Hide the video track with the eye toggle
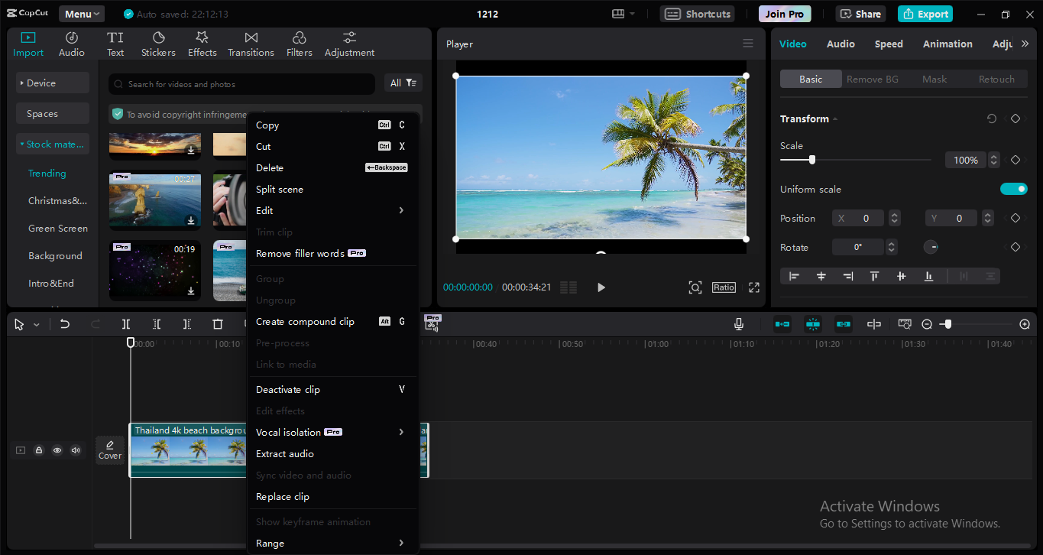Image resolution: width=1043 pixels, height=555 pixels. [57, 450]
